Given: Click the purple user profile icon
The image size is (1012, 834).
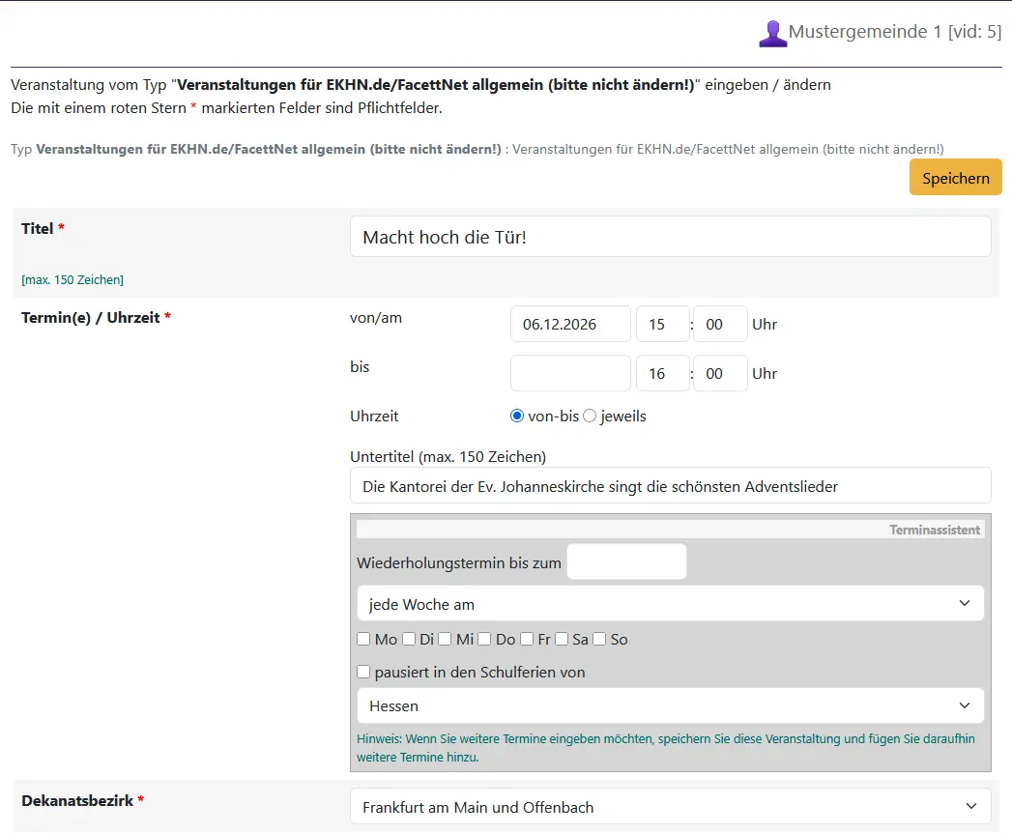Looking at the screenshot, I should coord(772,33).
